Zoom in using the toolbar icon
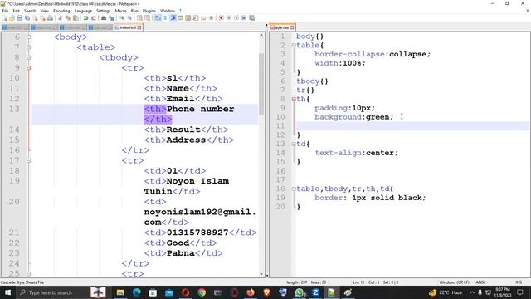 click(x=122, y=17)
